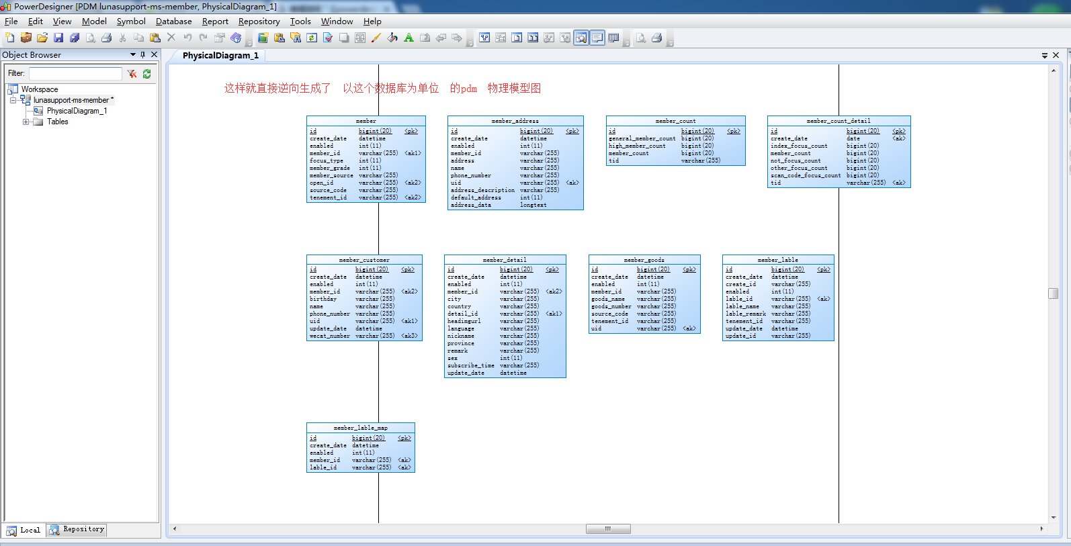Click the Delete X toolbar icon
The image size is (1071, 546).
171,38
